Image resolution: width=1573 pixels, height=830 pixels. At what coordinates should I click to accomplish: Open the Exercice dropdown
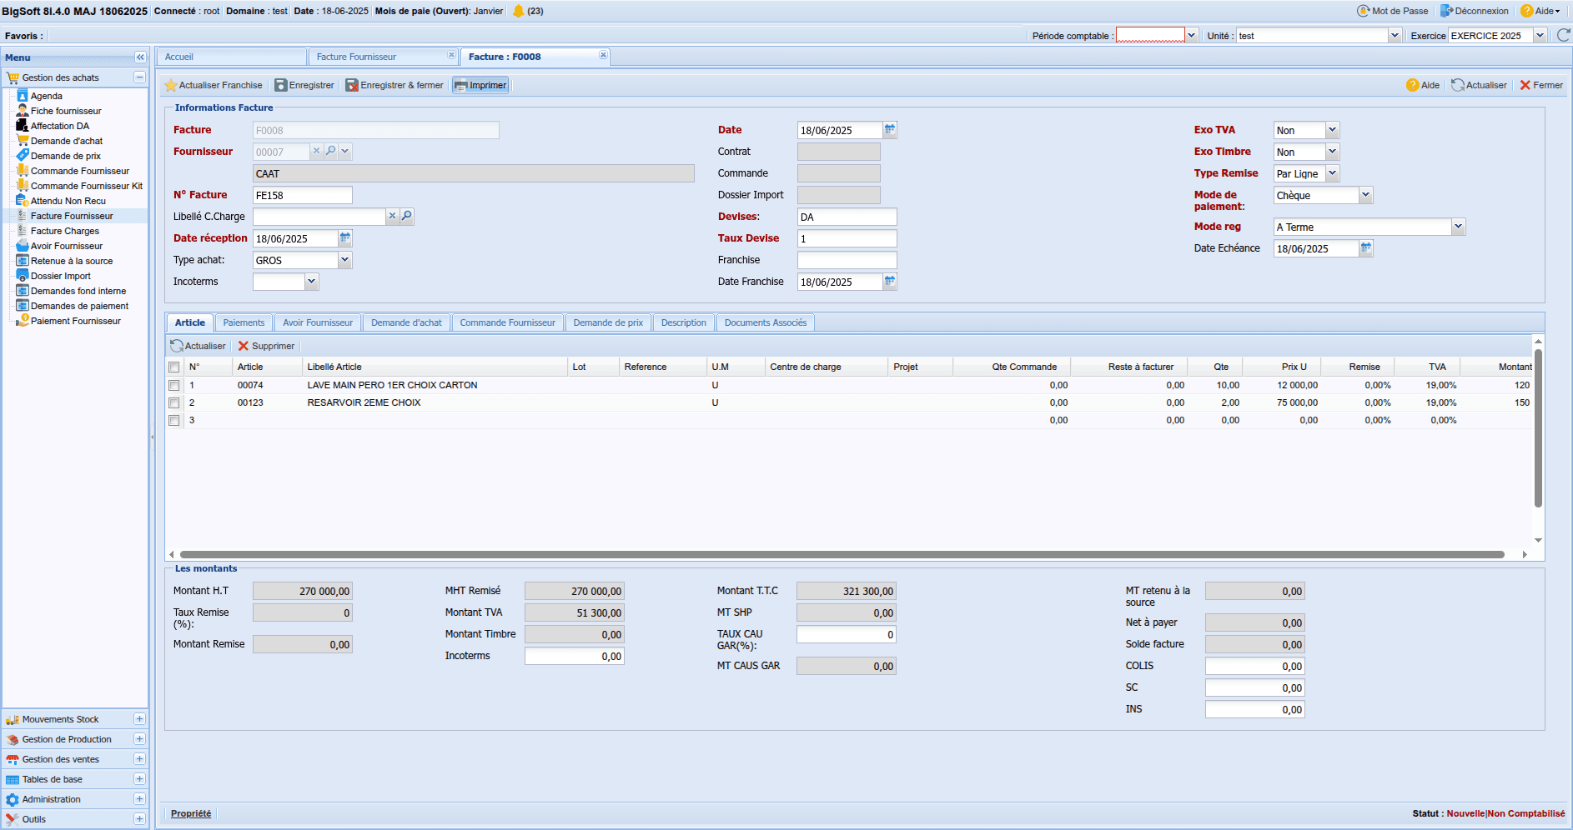click(1540, 35)
